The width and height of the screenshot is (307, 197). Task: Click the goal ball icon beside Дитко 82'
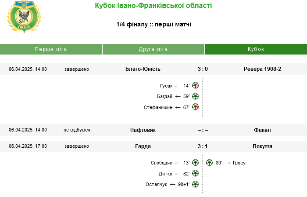point(196,173)
